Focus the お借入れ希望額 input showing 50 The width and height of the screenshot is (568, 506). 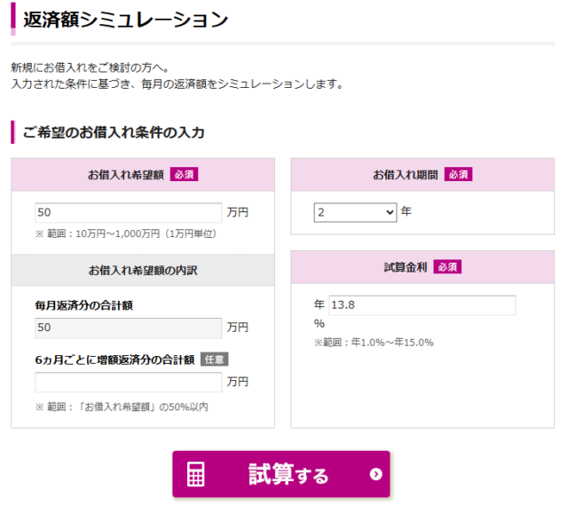tap(128, 213)
